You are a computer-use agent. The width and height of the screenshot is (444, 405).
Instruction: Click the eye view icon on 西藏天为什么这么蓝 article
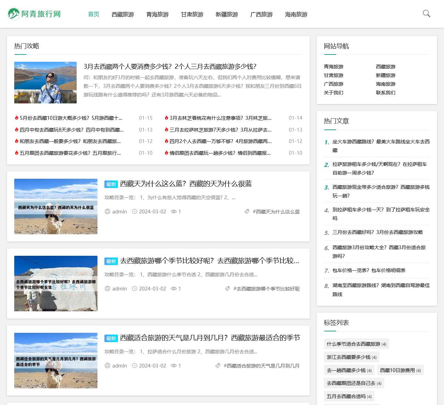click(173, 211)
